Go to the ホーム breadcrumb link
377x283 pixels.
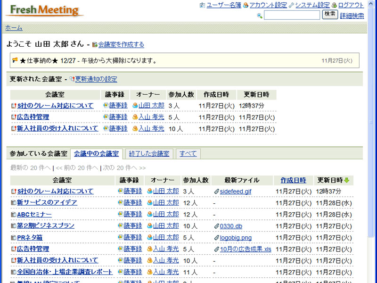tap(14, 28)
